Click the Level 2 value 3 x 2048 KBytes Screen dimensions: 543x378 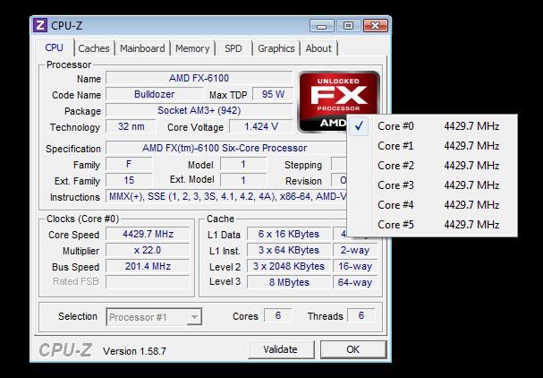coord(289,266)
